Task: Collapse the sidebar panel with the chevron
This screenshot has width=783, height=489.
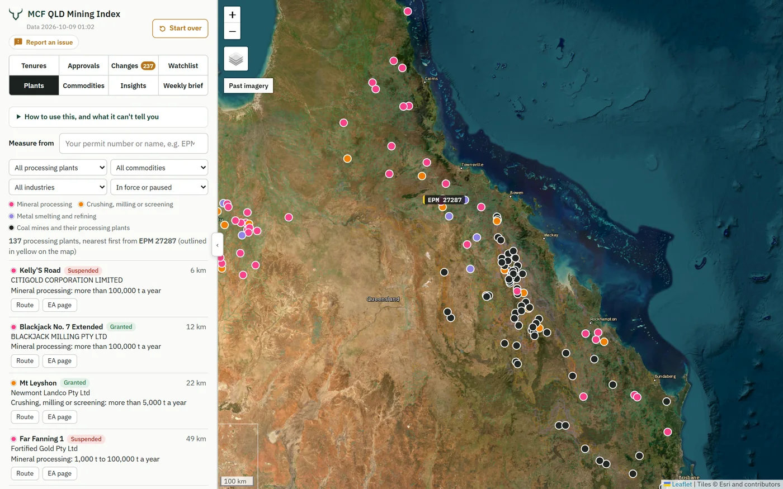Action: [x=218, y=245]
